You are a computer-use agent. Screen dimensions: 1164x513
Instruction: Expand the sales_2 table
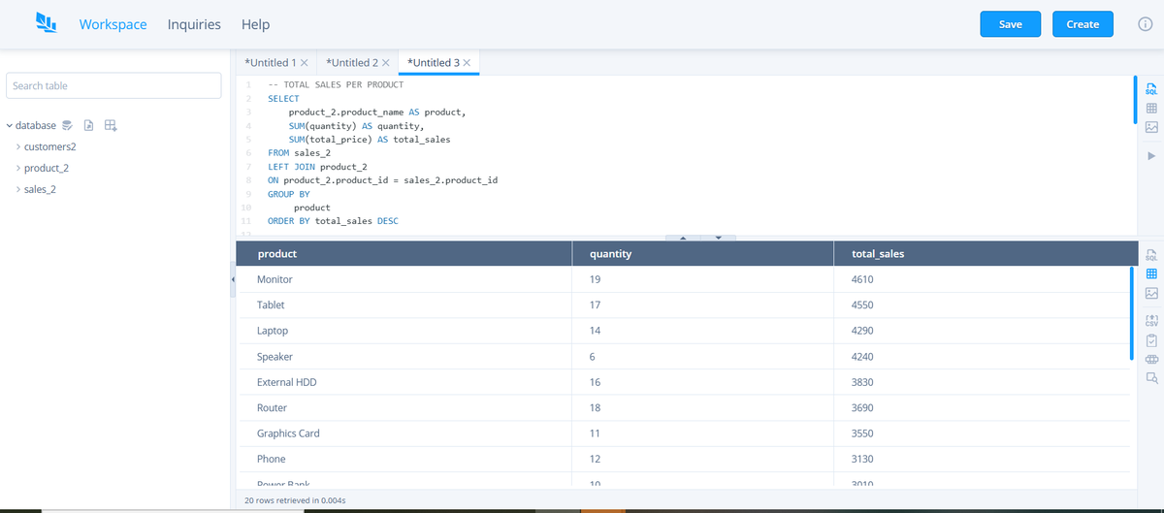pyautogui.click(x=18, y=189)
